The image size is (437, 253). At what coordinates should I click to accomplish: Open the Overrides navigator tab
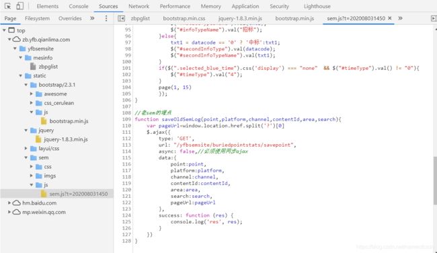(70, 18)
